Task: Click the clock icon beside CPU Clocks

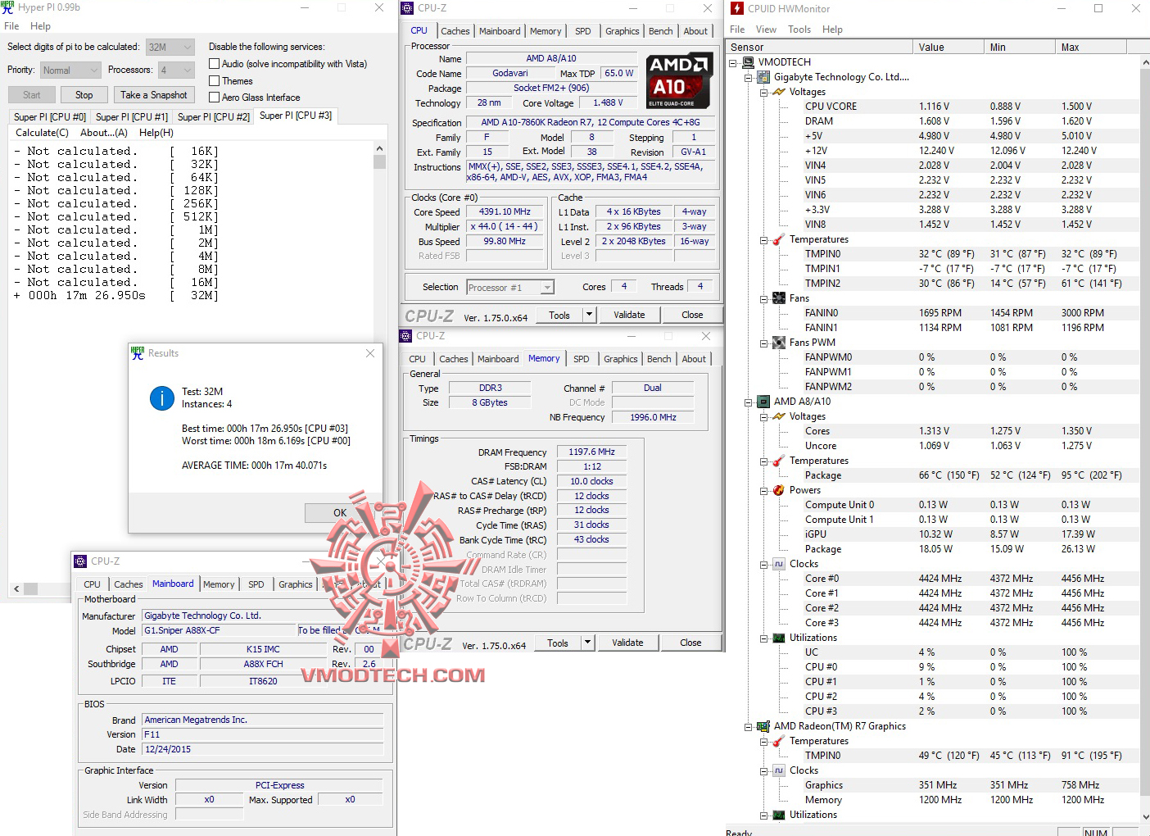Action: pos(779,564)
